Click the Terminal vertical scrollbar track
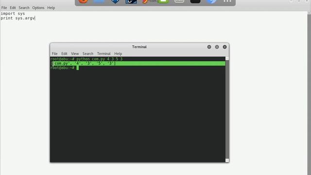311x175 pixels. (x=227, y=109)
